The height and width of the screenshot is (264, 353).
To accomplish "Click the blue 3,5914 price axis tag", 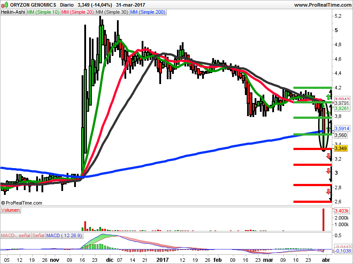I will click(342, 128).
